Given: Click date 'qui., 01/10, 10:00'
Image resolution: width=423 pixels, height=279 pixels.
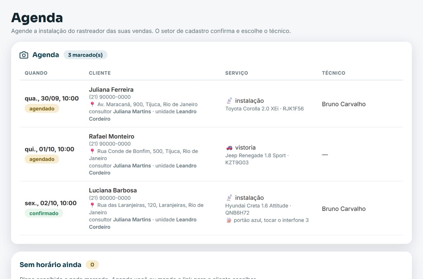Looking at the screenshot, I should 49,149.
